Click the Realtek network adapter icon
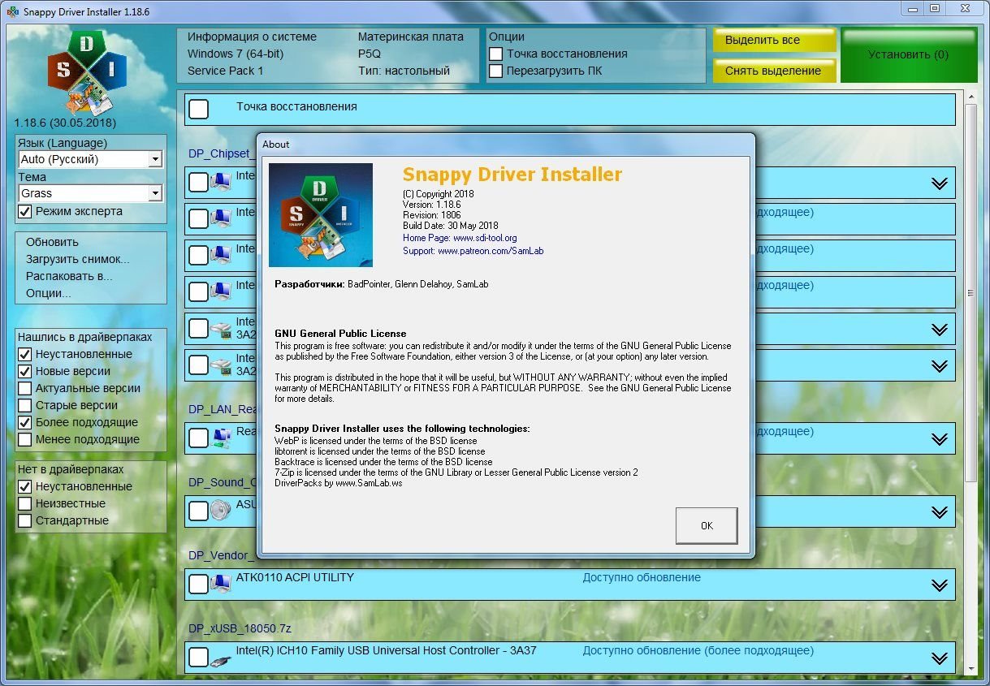The width and height of the screenshot is (990, 686). tap(220, 438)
